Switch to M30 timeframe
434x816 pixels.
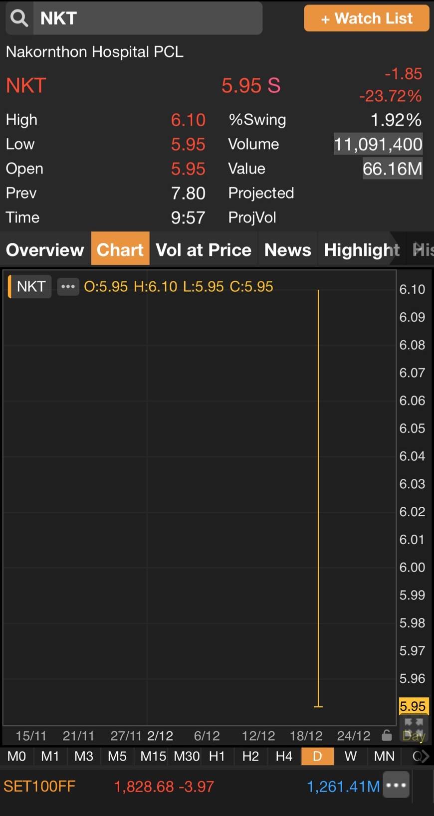point(187,756)
